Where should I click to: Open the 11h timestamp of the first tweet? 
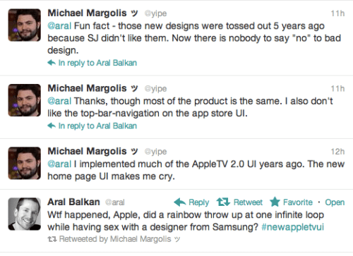pyautogui.click(x=337, y=13)
